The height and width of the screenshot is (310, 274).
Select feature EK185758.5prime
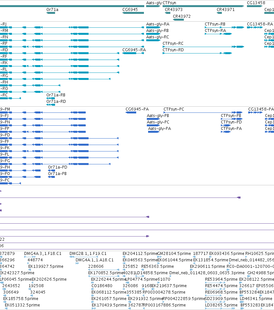pos(21,299)
